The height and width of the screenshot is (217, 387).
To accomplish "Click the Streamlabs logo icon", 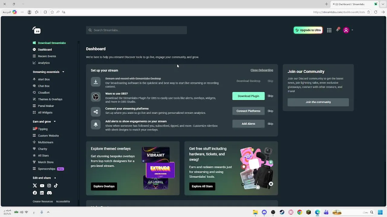I will [37, 30].
